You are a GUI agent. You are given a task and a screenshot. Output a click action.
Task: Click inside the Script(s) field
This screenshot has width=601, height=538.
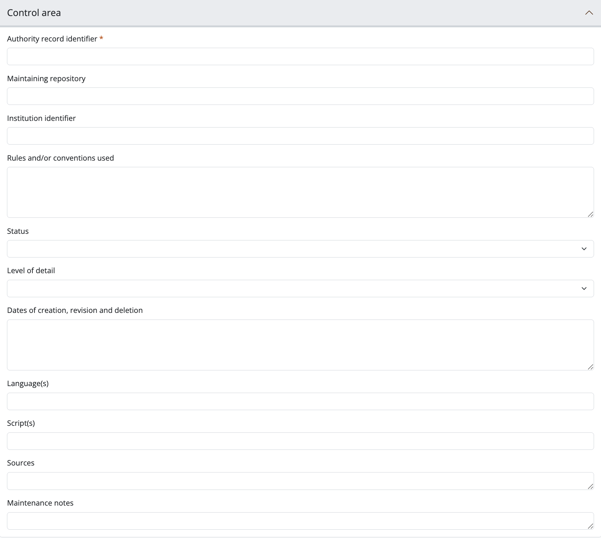coord(300,441)
